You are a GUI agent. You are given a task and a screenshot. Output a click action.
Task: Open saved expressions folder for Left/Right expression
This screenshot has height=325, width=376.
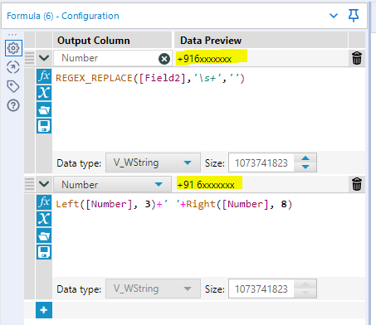(x=44, y=235)
